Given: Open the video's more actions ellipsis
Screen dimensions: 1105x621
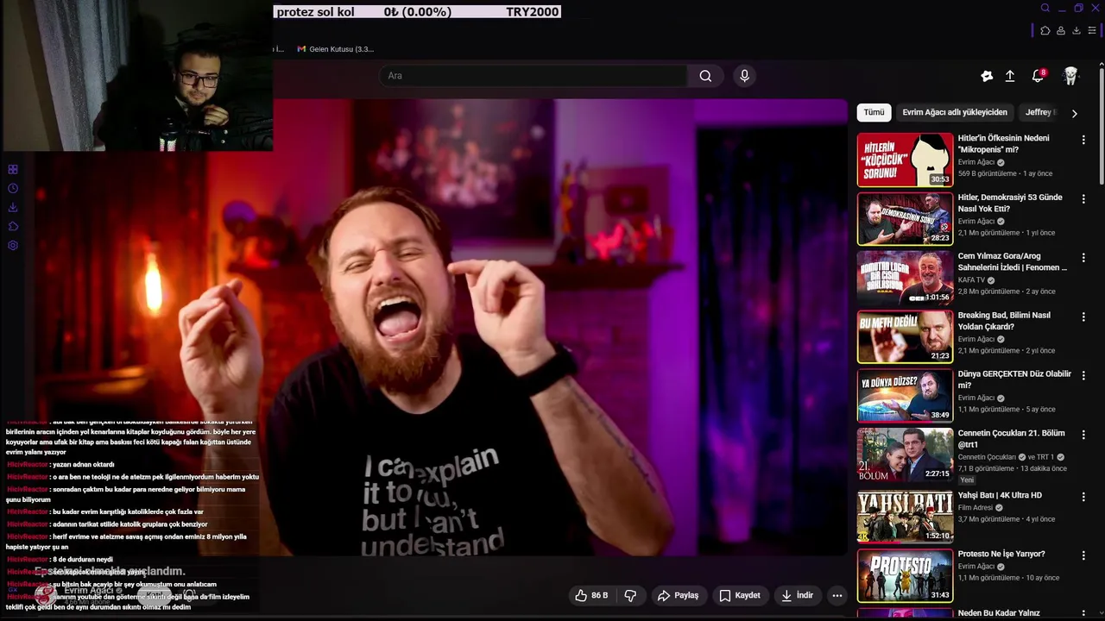Looking at the screenshot, I should [837, 595].
